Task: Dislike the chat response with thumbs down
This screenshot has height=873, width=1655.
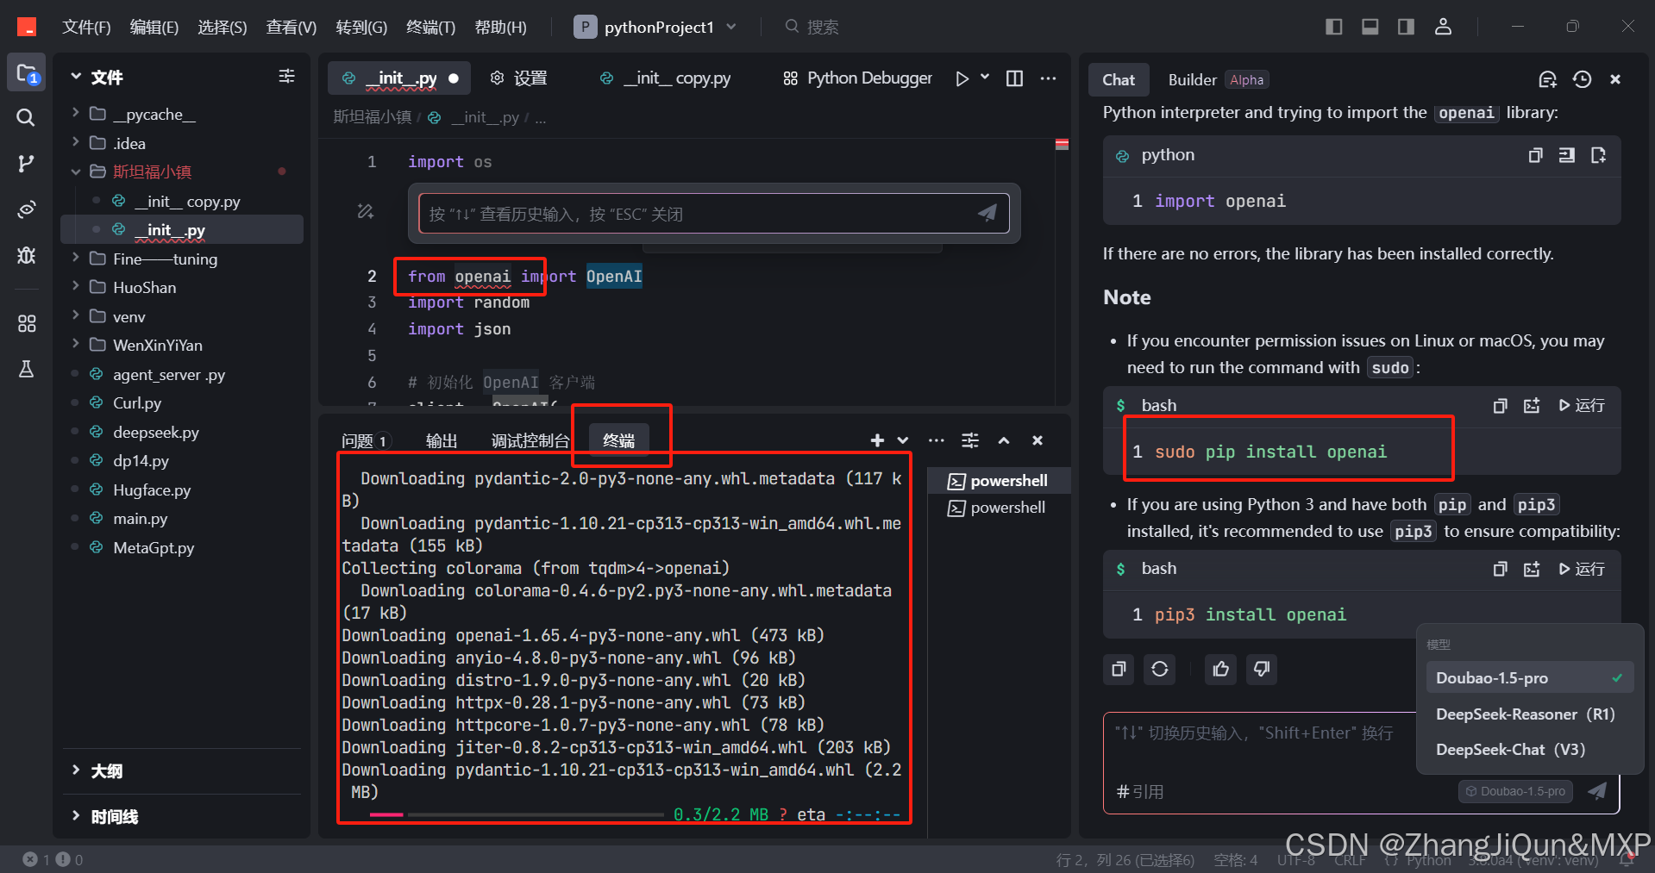Action: pyautogui.click(x=1262, y=669)
